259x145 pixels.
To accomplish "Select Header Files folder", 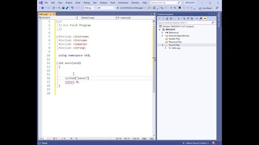I will (174, 39).
